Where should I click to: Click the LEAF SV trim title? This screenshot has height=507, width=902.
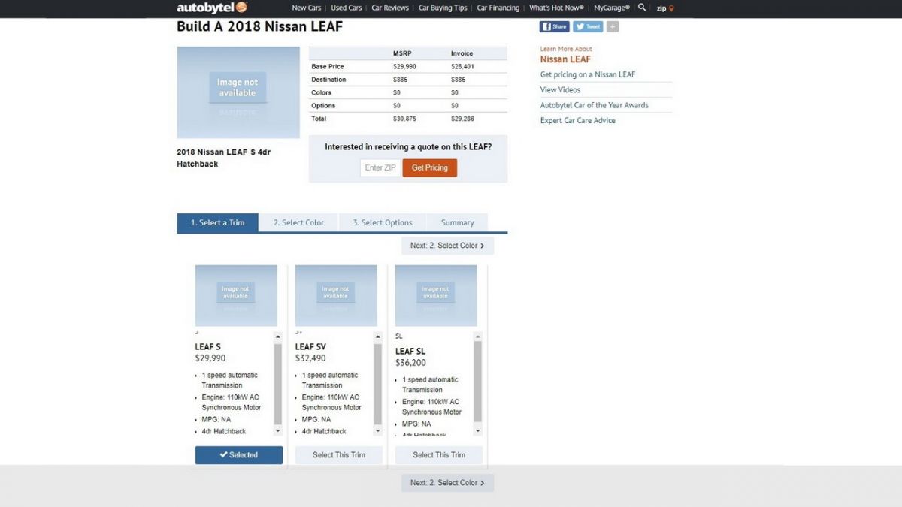(x=310, y=347)
